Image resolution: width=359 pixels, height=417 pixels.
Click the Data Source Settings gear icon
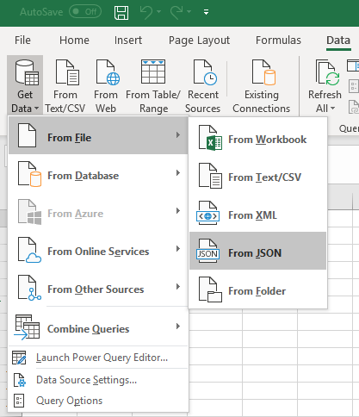(20, 381)
